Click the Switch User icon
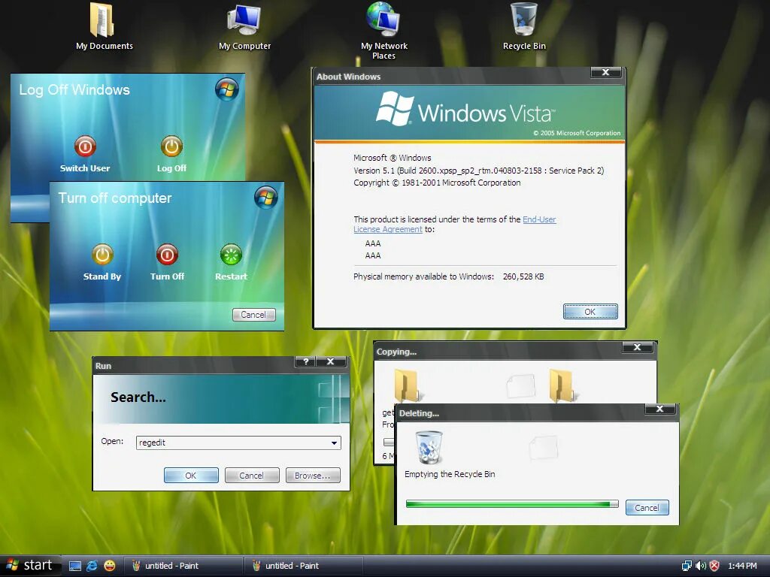 click(x=85, y=147)
